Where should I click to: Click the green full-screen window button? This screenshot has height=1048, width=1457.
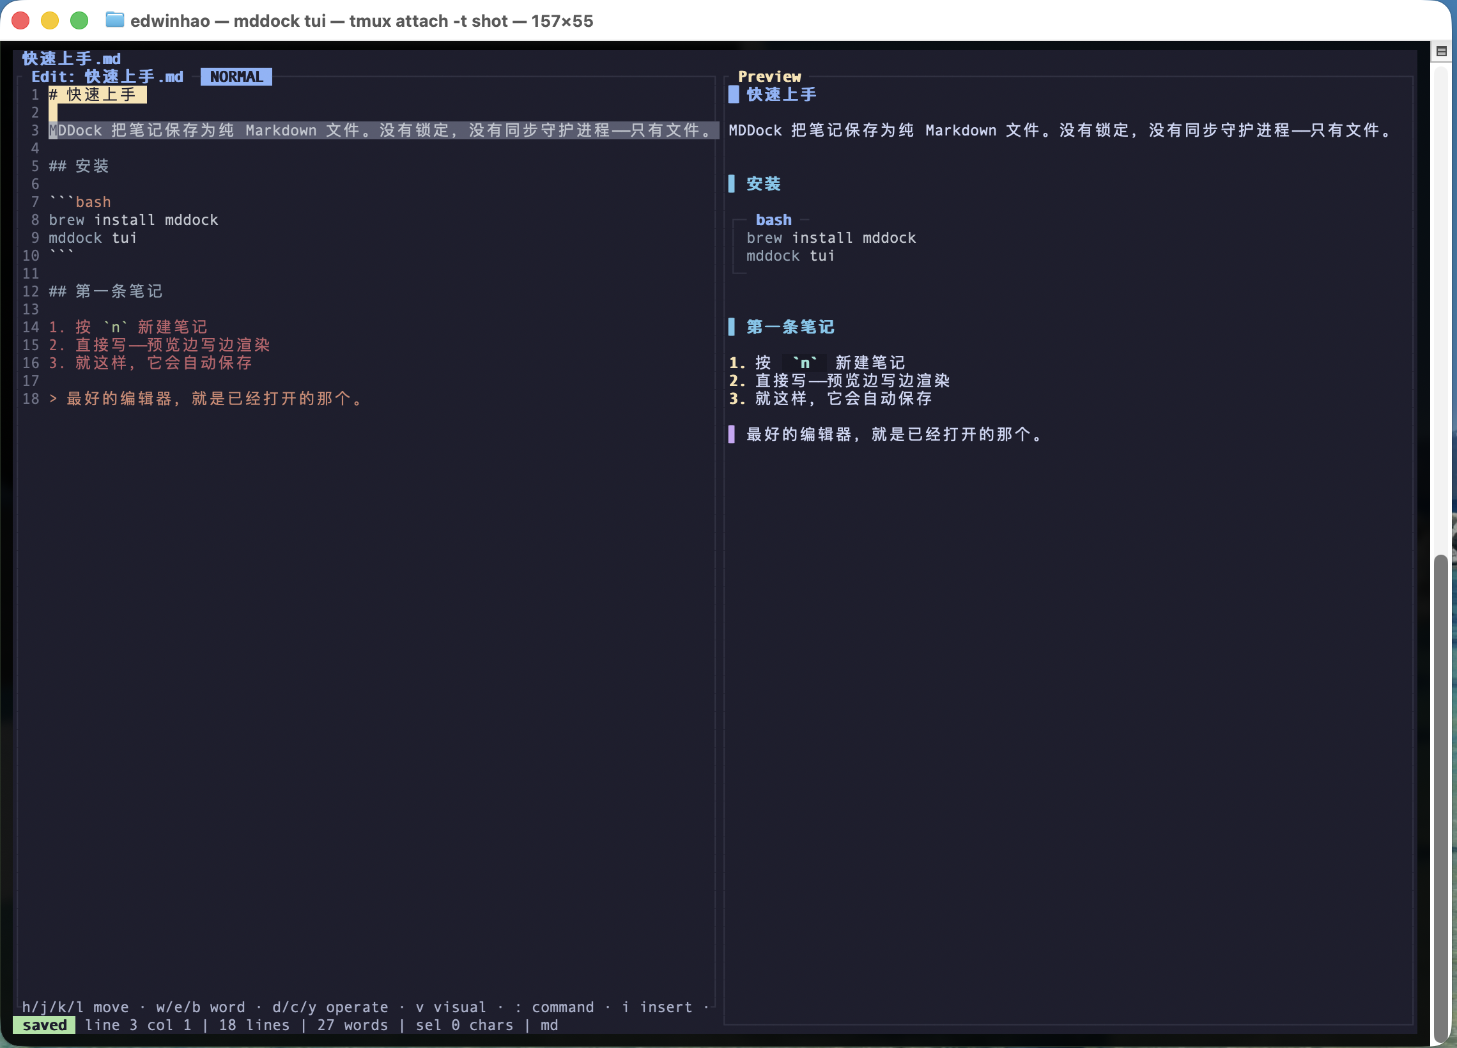click(79, 20)
